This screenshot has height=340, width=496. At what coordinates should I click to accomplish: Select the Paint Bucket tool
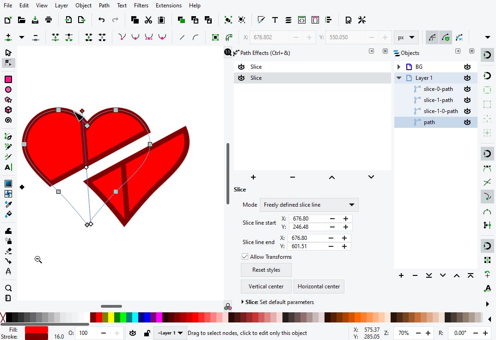[8, 215]
